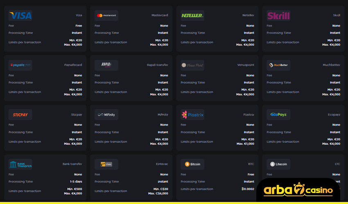
Task: Pick the Skrill logo
Action: [x=278, y=16]
